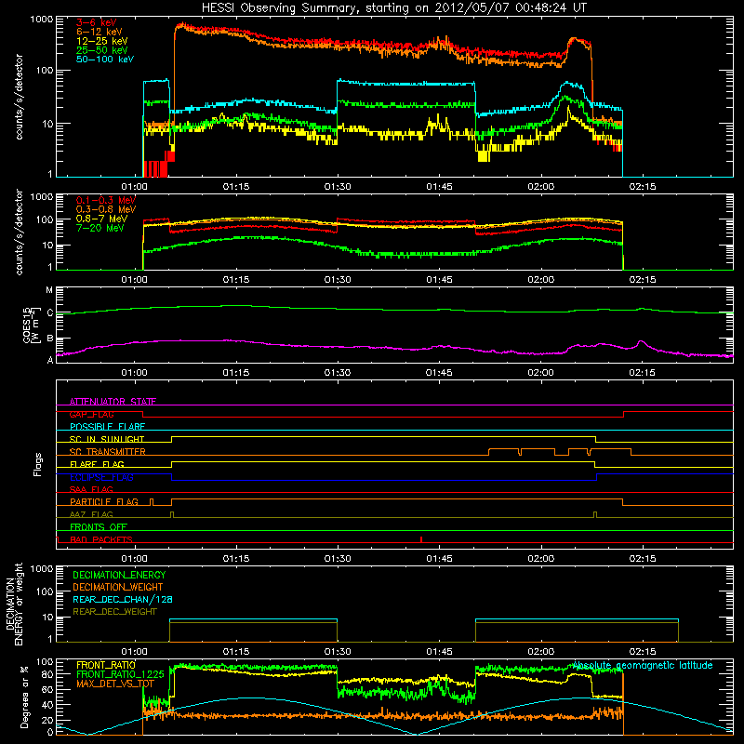Select the 3-6 keV legend label
The height and width of the screenshot is (744, 744).
point(97,22)
